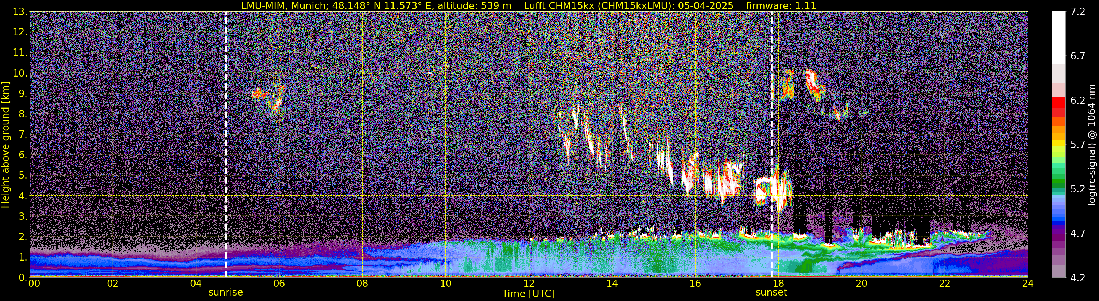Click the sunset label below the time axis

tap(771, 293)
